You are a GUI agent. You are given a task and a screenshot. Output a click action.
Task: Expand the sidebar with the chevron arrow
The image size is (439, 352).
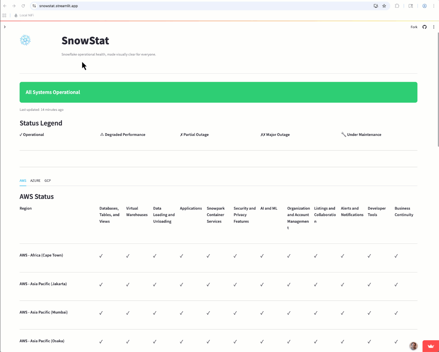[x=5, y=27]
